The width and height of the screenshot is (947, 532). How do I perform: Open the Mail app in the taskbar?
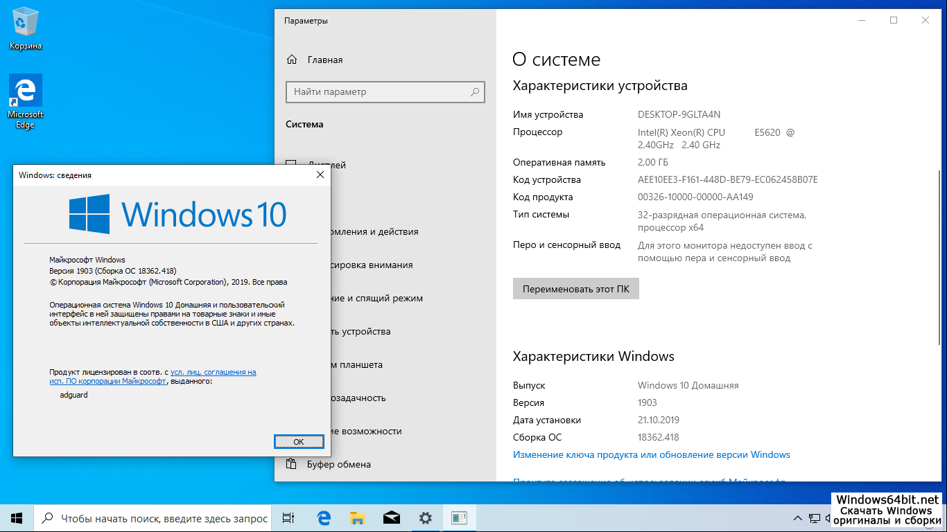(x=391, y=517)
